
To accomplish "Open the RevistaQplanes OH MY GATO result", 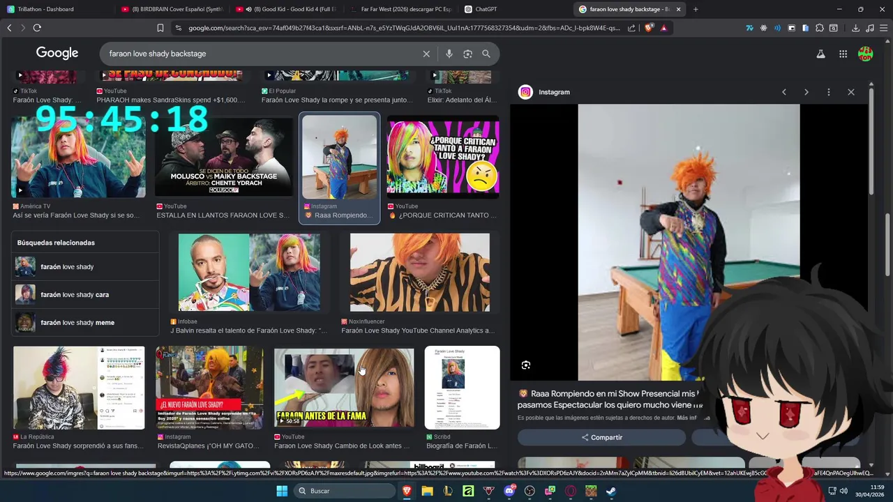I will click(x=209, y=388).
